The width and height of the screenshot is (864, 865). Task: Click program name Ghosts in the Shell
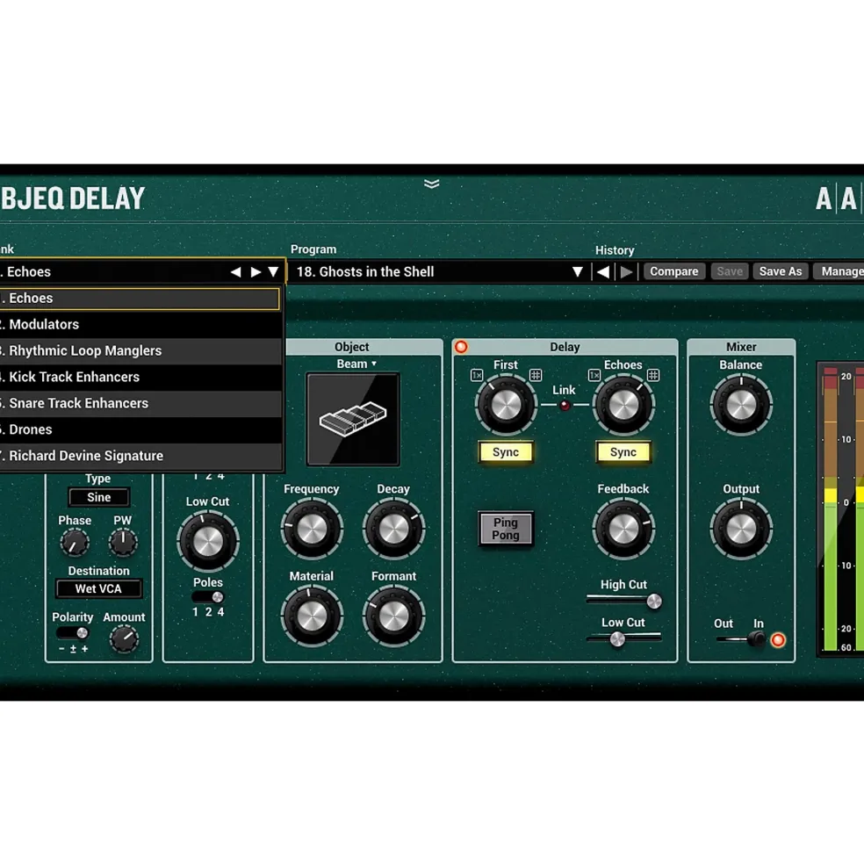coord(377,272)
